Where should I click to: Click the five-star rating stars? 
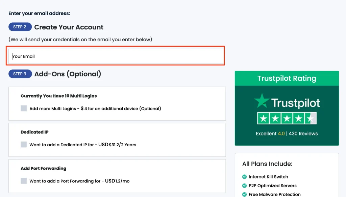pos(287,118)
